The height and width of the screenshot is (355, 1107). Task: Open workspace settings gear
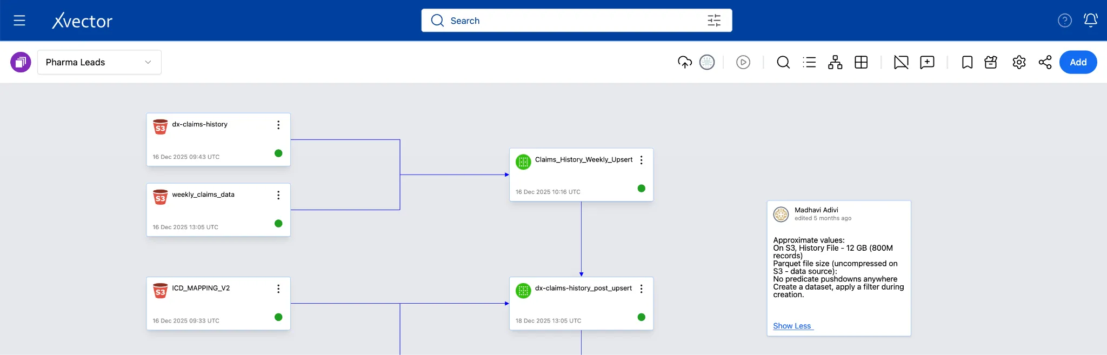(1019, 62)
